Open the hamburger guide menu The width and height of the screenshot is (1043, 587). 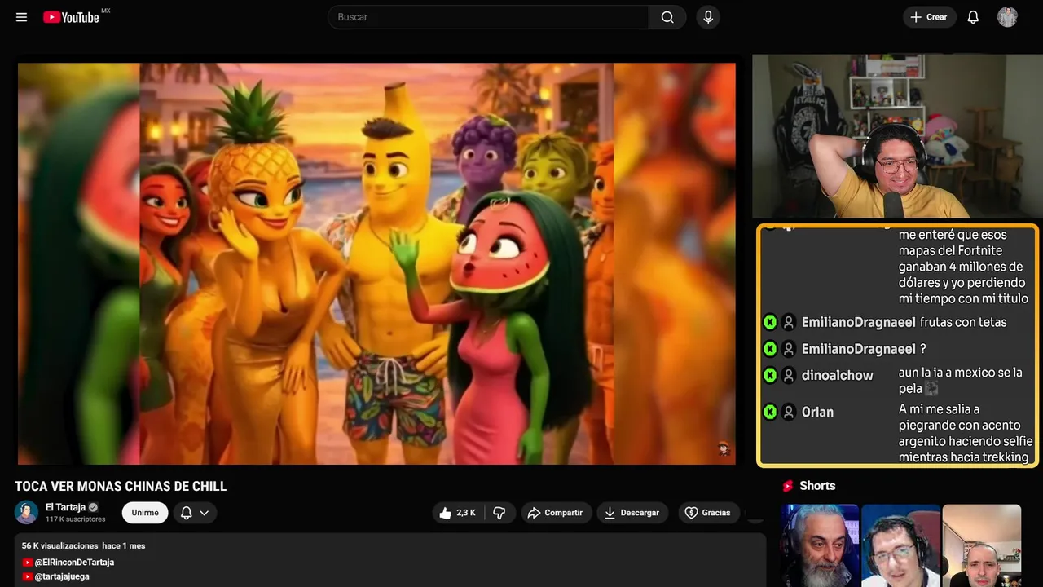tap(21, 17)
